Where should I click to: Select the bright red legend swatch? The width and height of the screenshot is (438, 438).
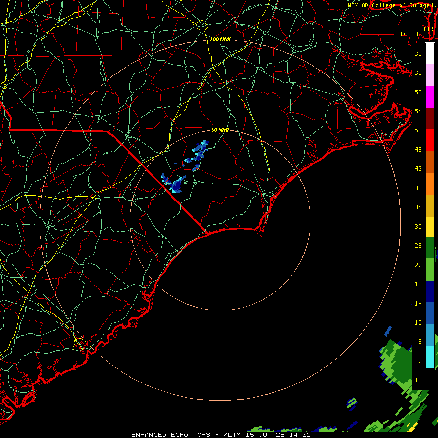pyautogui.click(x=430, y=140)
